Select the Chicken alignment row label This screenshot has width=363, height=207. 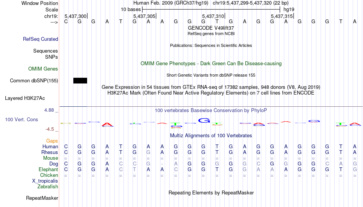(x=49, y=175)
